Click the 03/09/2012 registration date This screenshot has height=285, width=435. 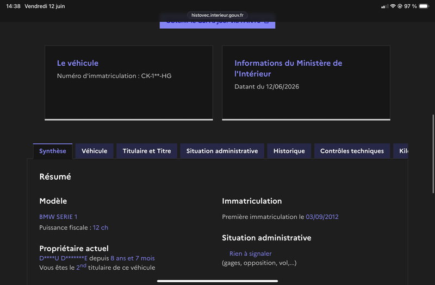322,217
